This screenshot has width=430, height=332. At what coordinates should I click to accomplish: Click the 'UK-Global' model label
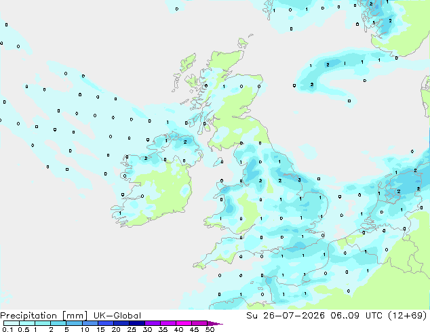117,316
